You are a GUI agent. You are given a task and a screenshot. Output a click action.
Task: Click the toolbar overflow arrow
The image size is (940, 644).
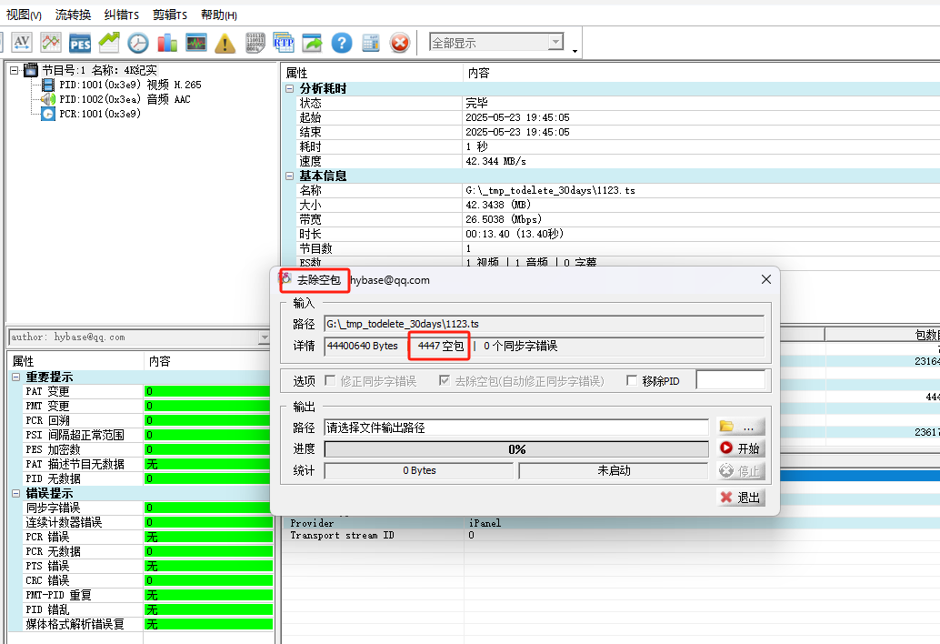[x=575, y=51]
